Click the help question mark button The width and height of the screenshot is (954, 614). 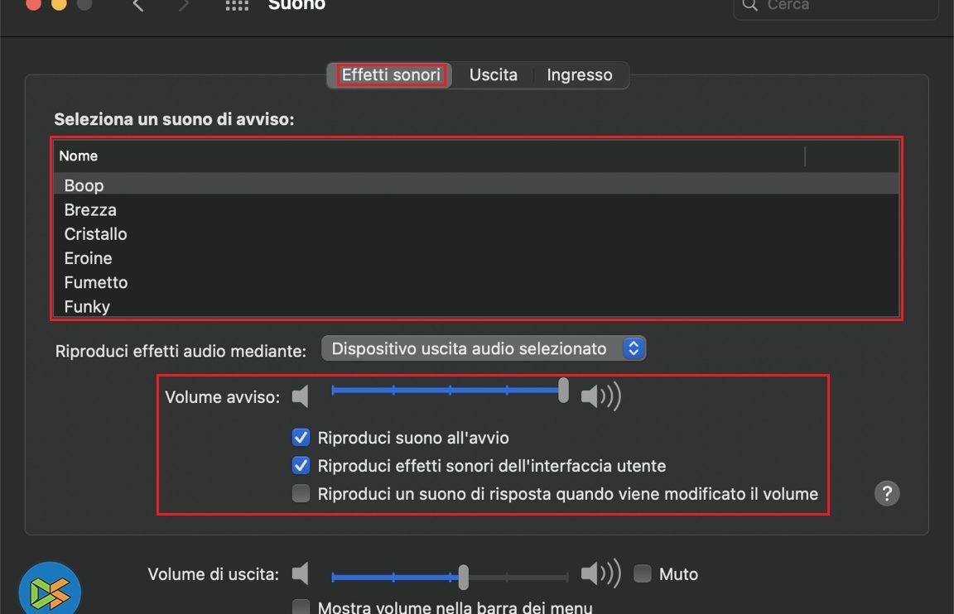pos(886,493)
